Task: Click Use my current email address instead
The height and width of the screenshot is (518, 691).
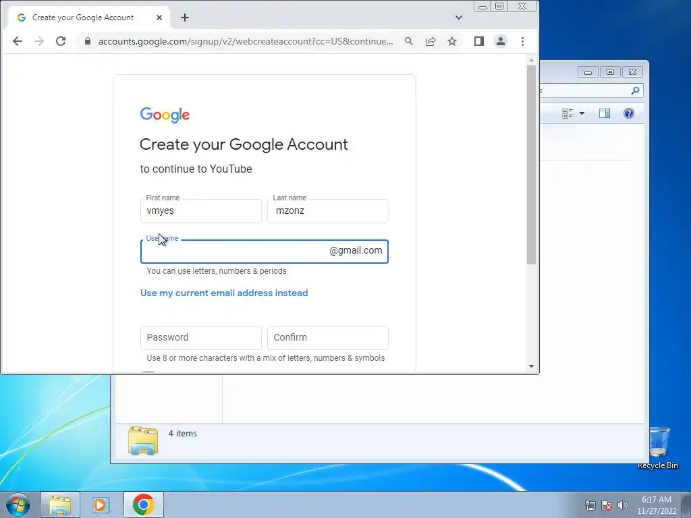Action: click(x=224, y=293)
